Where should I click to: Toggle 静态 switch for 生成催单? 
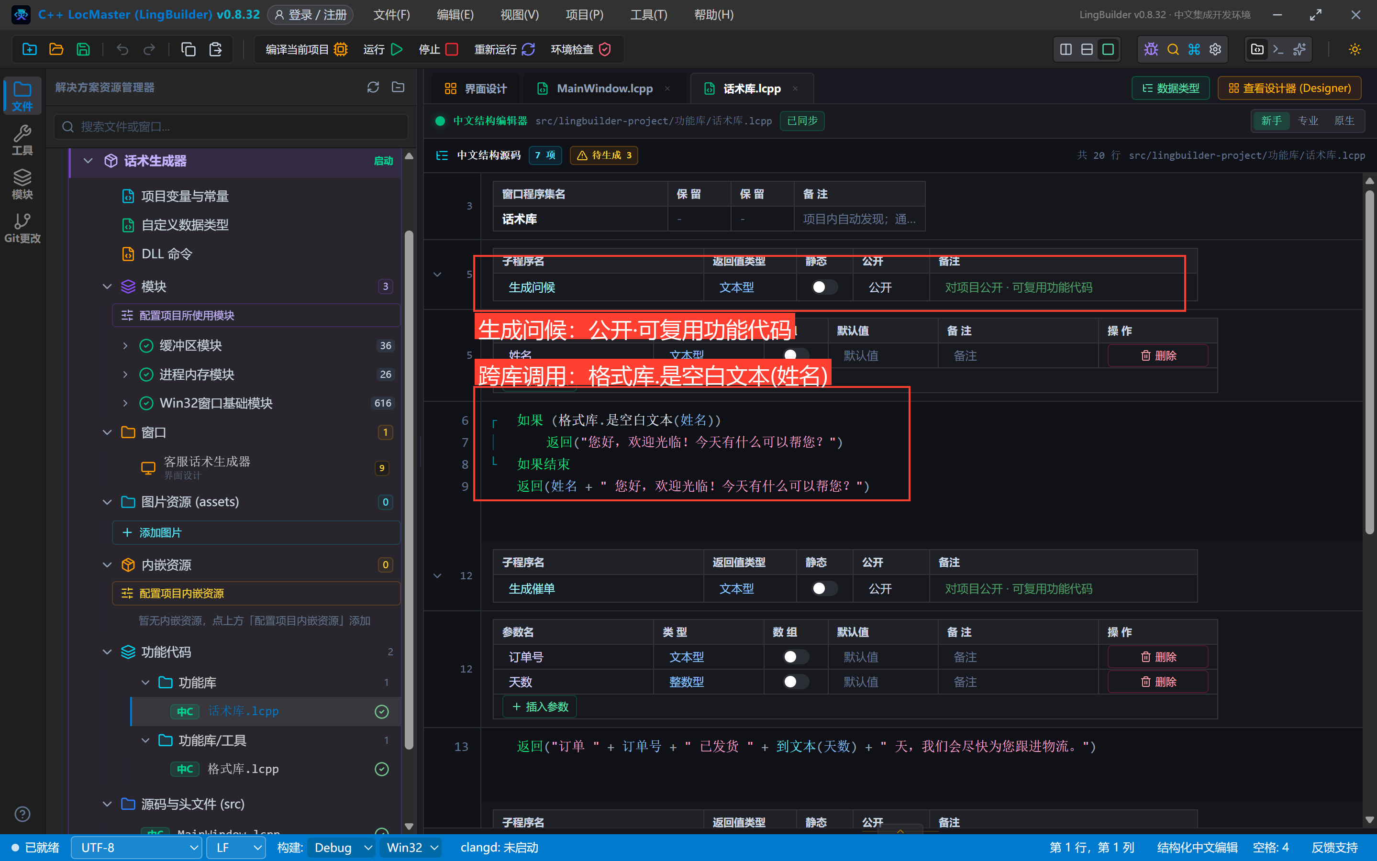pos(824,588)
